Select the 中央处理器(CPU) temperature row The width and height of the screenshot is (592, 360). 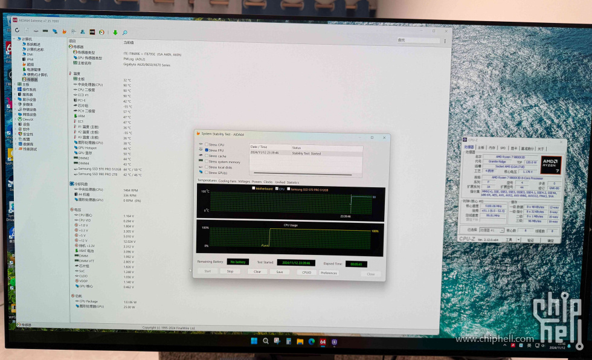click(103, 85)
